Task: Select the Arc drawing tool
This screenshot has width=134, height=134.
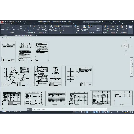Action: (18, 28)
